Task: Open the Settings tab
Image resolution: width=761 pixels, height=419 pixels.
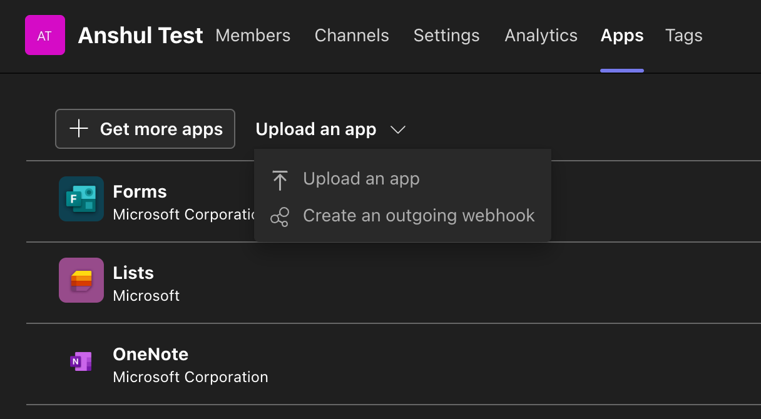Action: pos(446,36)
